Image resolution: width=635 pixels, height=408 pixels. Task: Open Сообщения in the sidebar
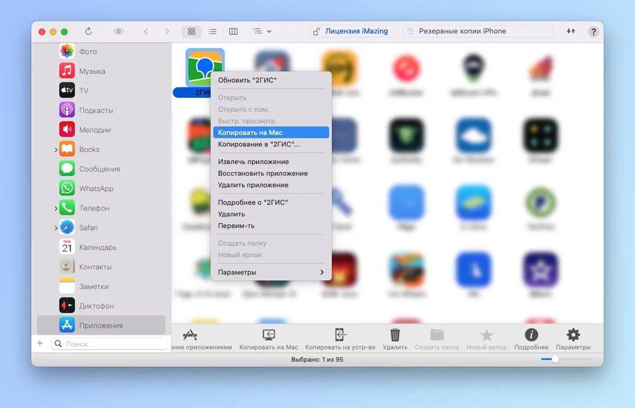click(x=101, y=169)
